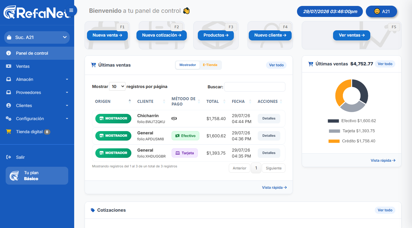Click the Nueva venta button

[x=107, y=35]
